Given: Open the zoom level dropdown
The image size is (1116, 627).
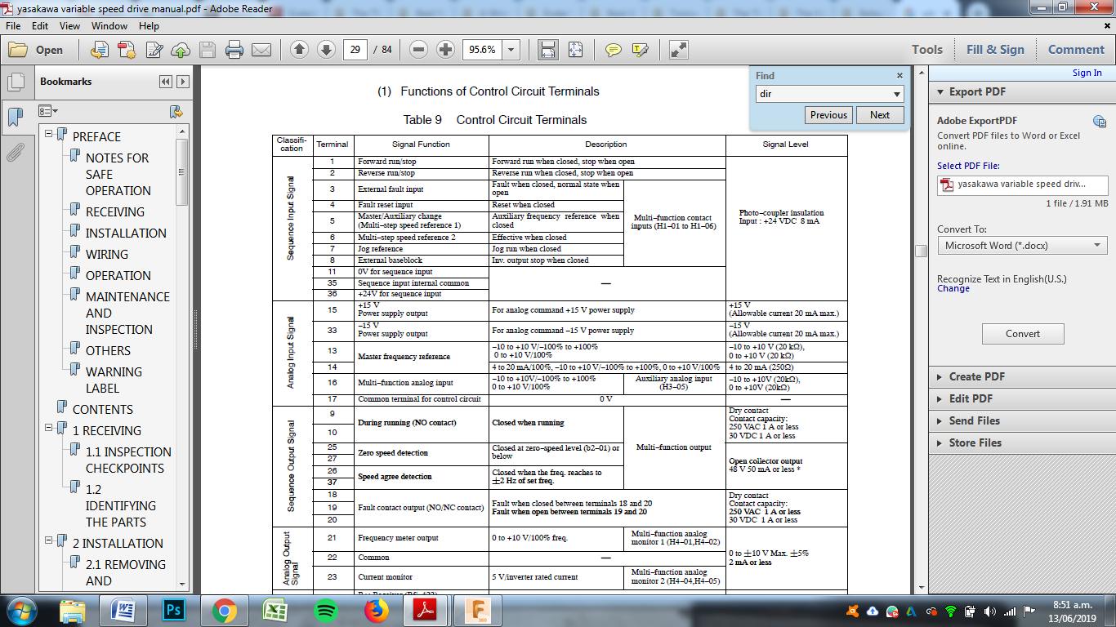Looking at the screenshot, I should 511,50.
